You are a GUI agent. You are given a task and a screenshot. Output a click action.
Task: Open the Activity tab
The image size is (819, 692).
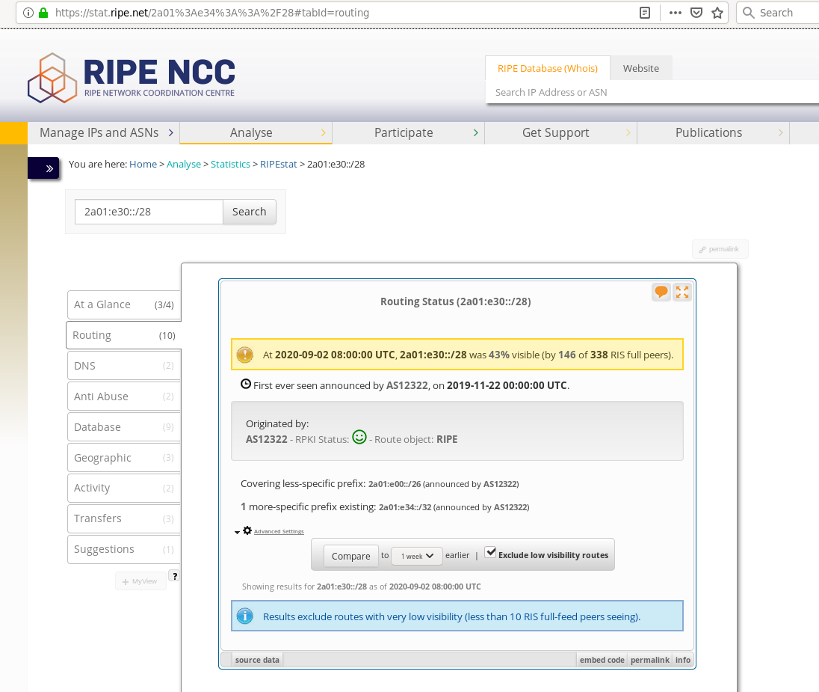(124, 488)
